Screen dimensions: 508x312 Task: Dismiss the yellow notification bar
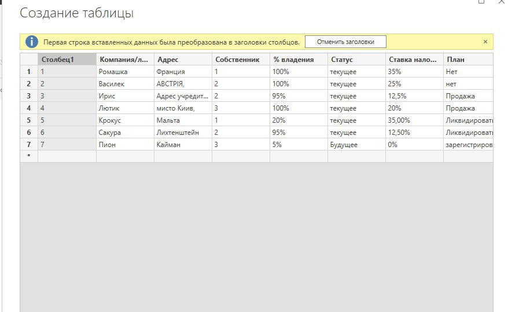click(485, 42)
